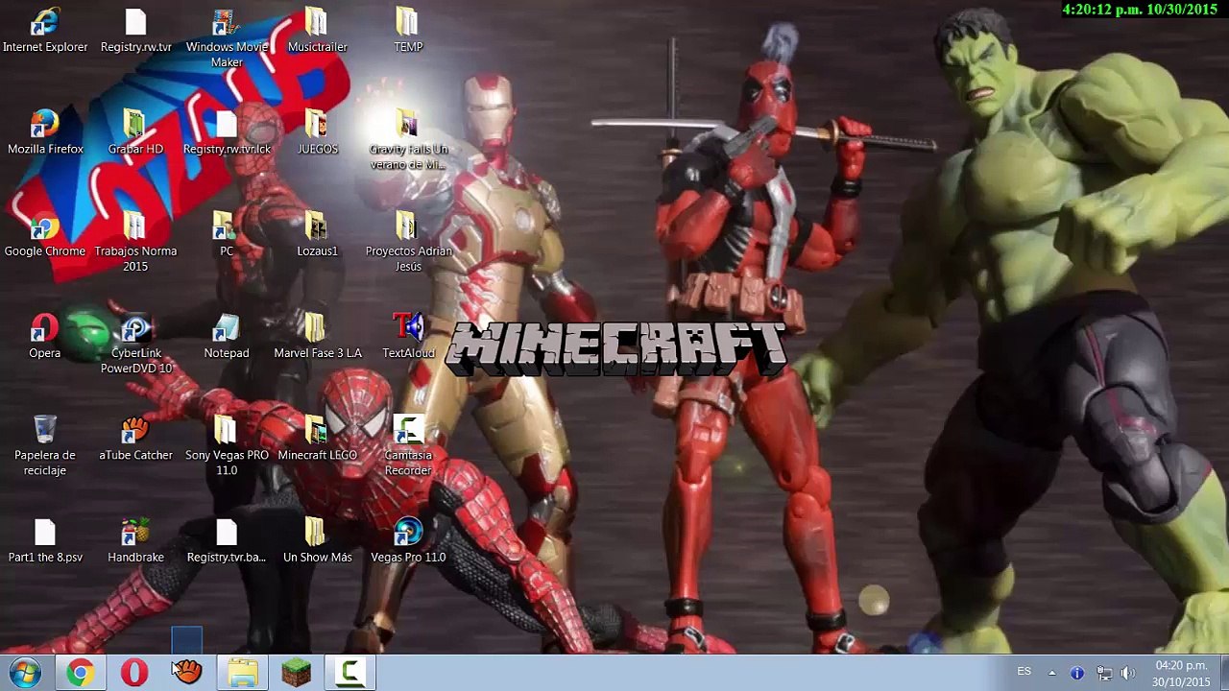
Task: Select the JUEGOS folder
Action: (x=317, y=132)
